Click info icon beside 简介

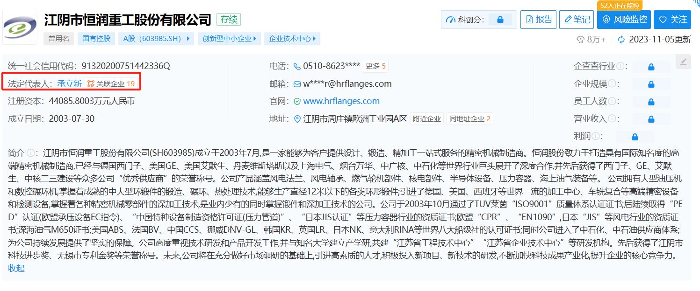coord(30,153)
